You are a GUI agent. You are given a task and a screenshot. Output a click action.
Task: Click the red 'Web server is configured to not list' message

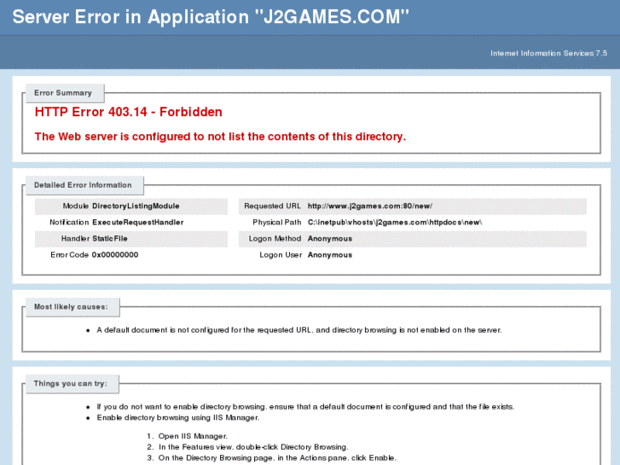coord(220,137)
